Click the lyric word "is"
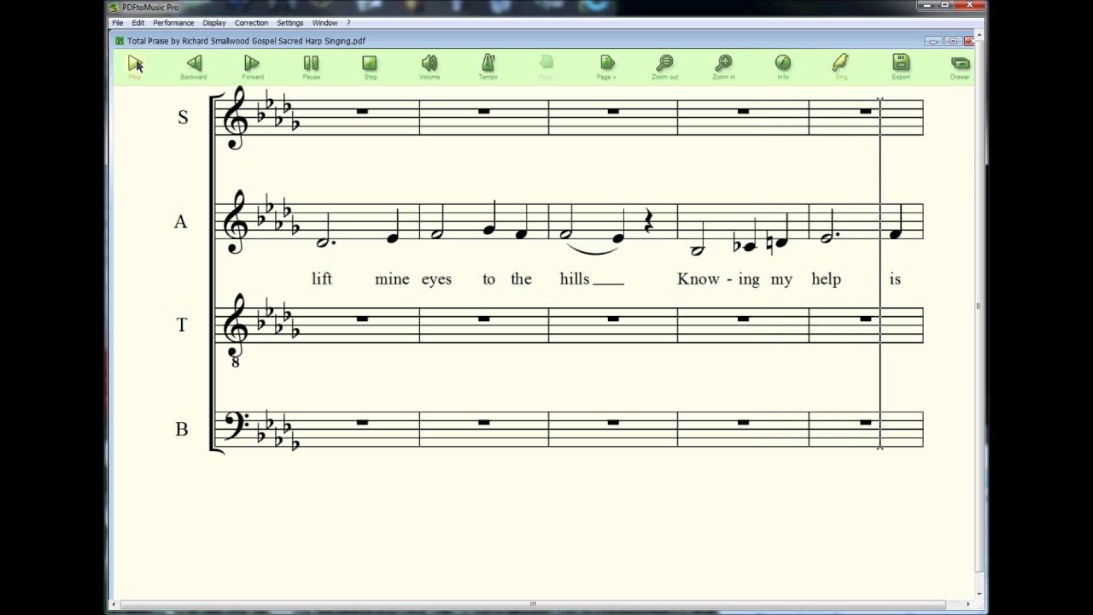Image resolution: width=1093 pixels, height=615 pixels. click(x=895, y=278)
